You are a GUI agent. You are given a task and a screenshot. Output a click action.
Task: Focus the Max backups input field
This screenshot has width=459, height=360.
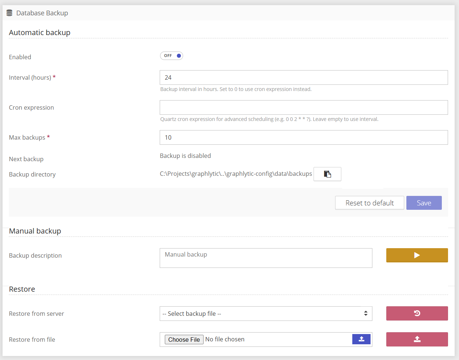[304, 137]
